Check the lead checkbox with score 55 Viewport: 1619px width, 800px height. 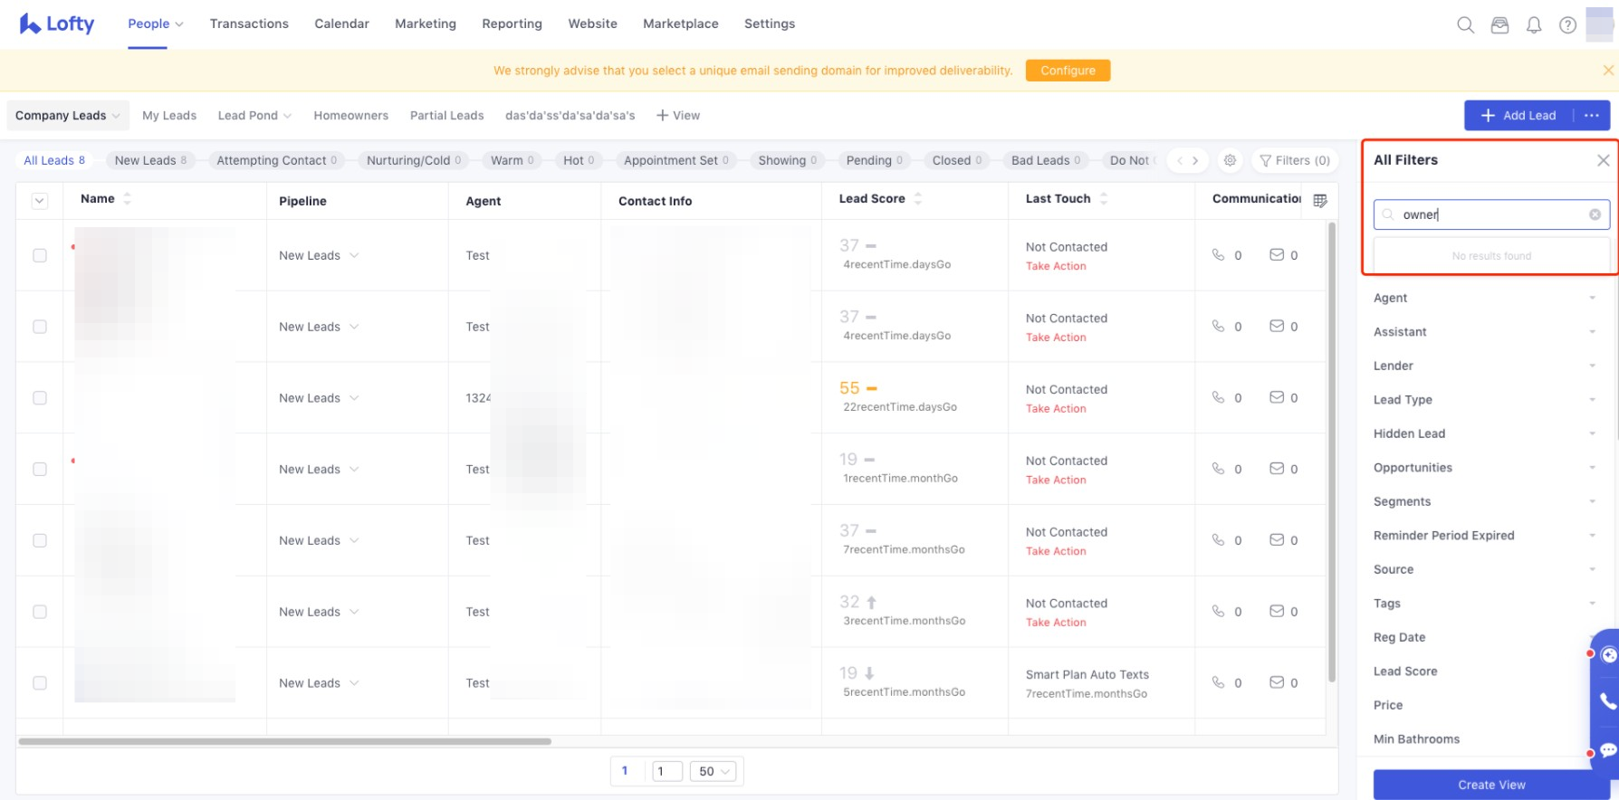coord(40,398)
